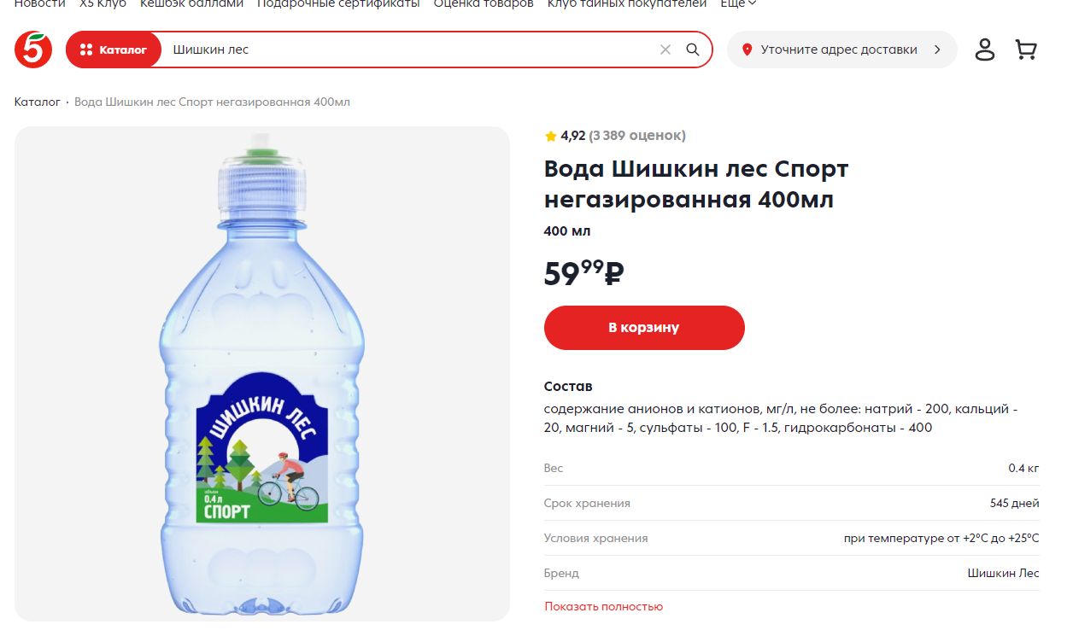Viewport: 1073px width, 636px height.
Task: Open Оценка товаров menu item
Action: pos(484,4)
